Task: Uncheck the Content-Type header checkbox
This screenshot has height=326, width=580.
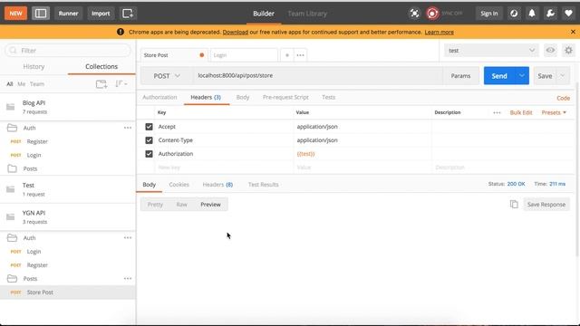Action: 149,140
